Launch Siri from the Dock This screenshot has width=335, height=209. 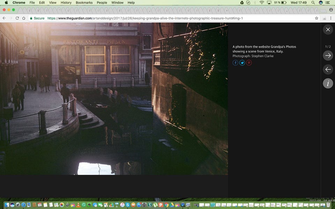click(x=12, y=205)
